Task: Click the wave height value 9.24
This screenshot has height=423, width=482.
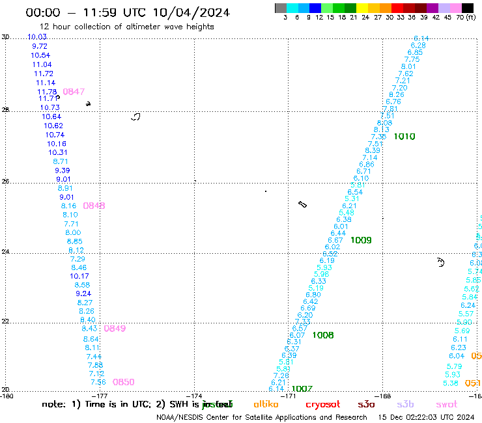Action: [x=83, y=293]
